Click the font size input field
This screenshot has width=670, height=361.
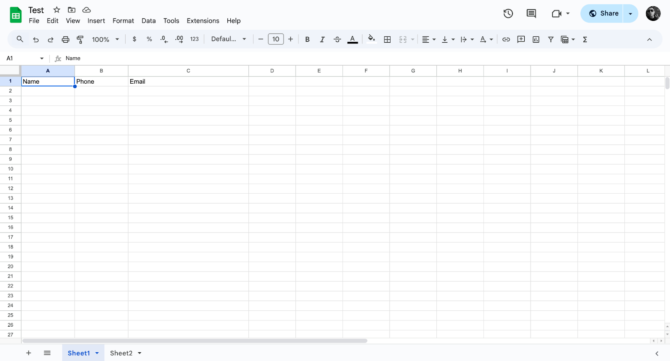point(276,39)
